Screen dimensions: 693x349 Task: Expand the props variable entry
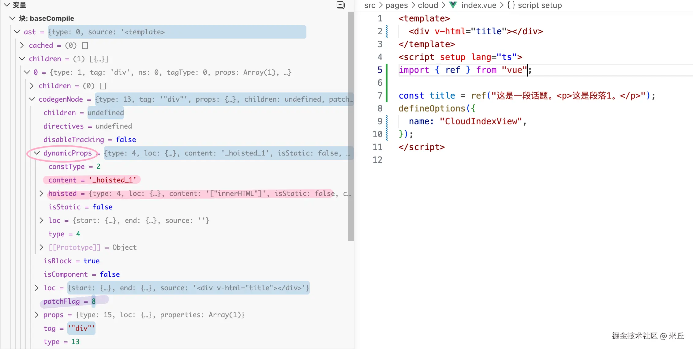tap(37, 315)
